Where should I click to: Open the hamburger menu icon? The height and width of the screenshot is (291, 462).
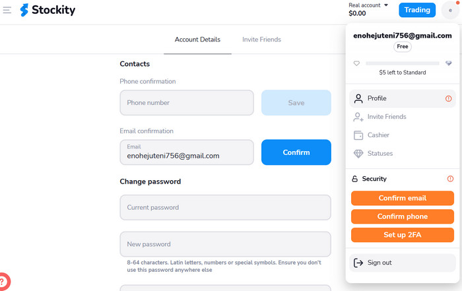(7, 11)
